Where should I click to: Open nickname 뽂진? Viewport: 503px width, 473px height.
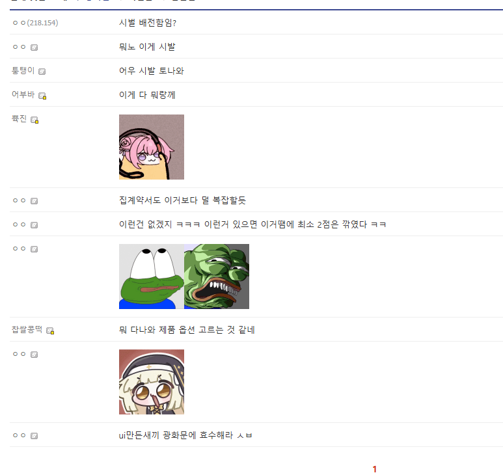click(20, 118)
